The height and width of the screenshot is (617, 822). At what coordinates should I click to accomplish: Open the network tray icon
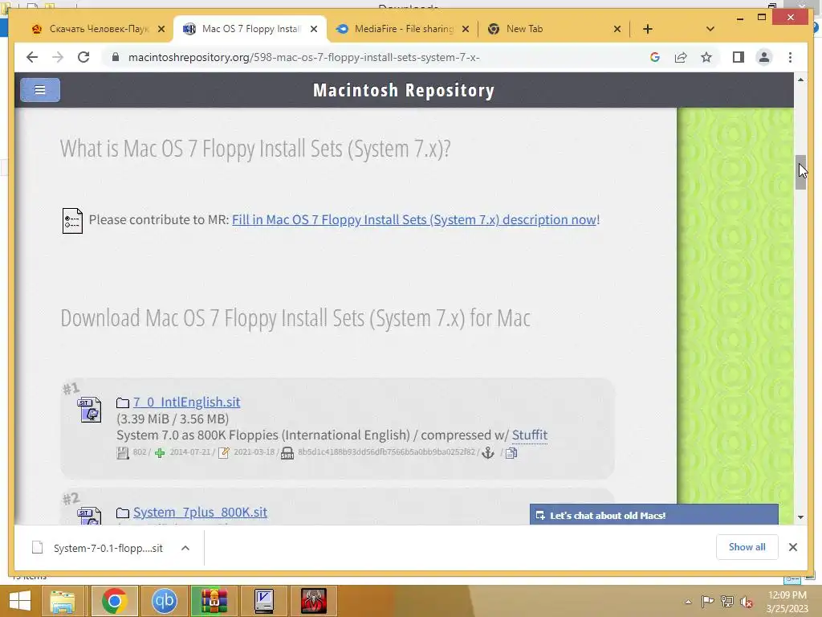click(x=726, y=602)
